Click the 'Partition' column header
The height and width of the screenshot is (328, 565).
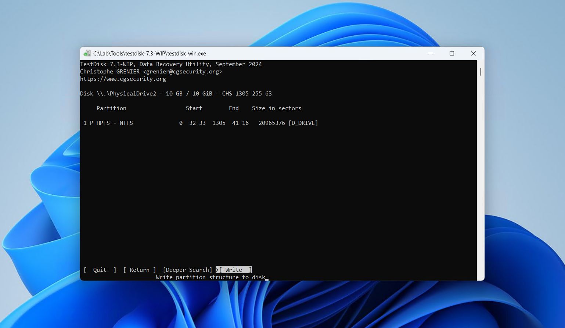point(111,108)
